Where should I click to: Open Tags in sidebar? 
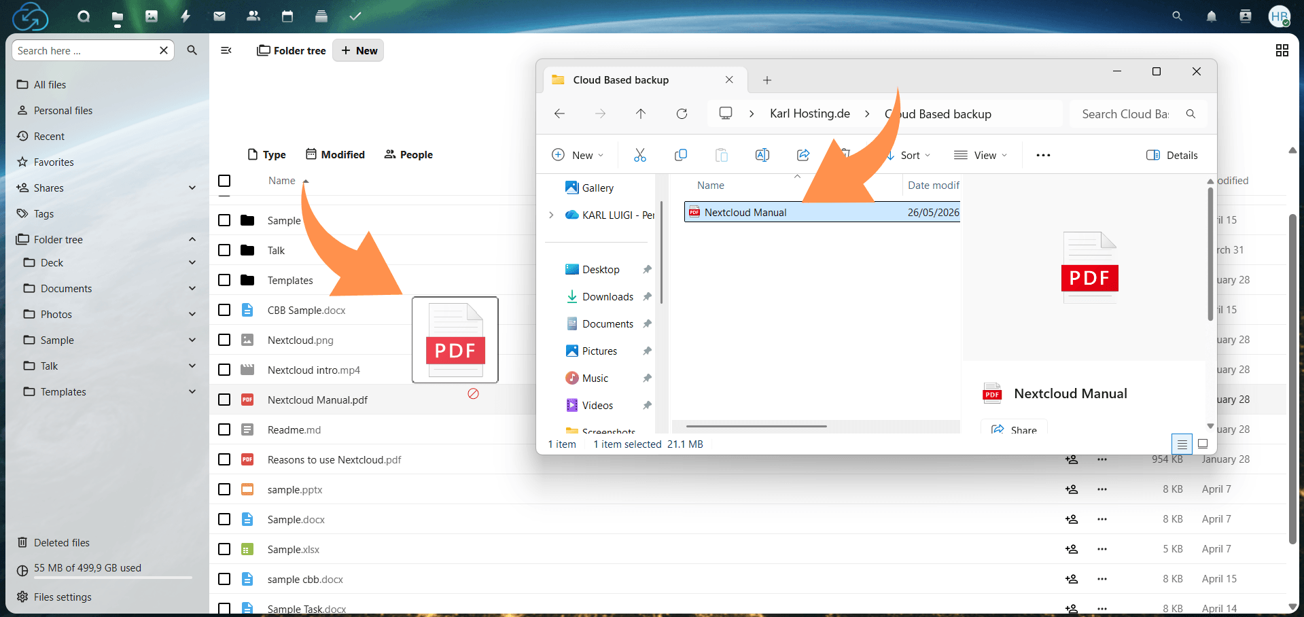click(43, 213)
